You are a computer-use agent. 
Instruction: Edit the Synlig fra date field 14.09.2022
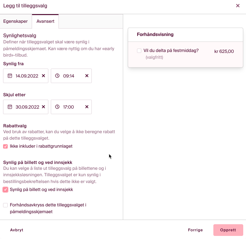pyautogui.click(x=27, y=76)
